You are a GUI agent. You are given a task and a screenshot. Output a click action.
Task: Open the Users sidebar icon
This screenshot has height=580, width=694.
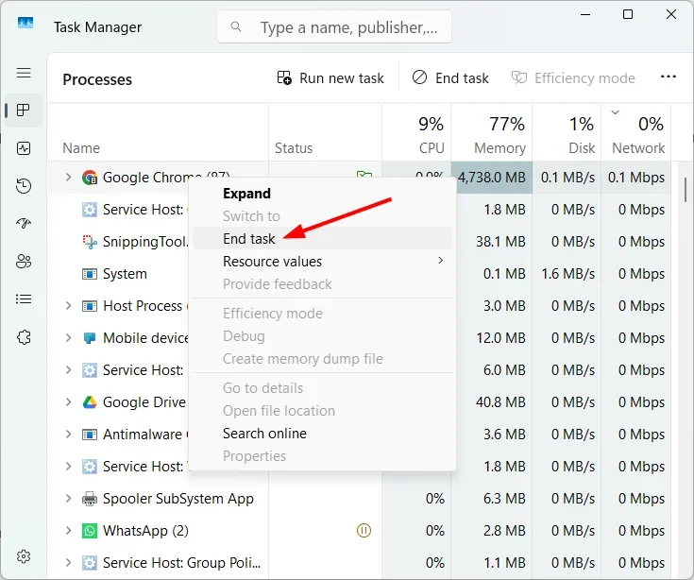point(24,261)
